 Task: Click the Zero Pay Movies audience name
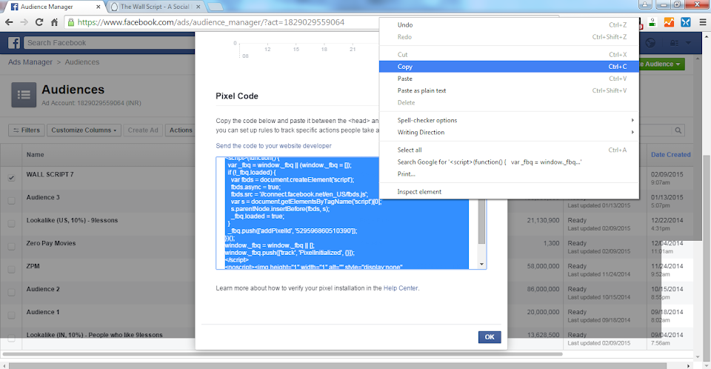pyautogui.click(x=51, y=243)
